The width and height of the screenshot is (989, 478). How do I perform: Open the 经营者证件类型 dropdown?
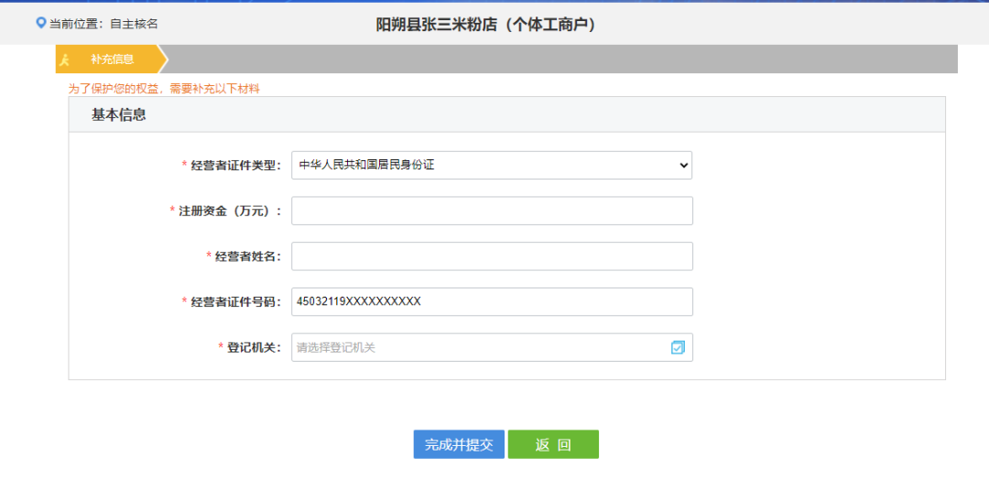click(x=491, y=165)
